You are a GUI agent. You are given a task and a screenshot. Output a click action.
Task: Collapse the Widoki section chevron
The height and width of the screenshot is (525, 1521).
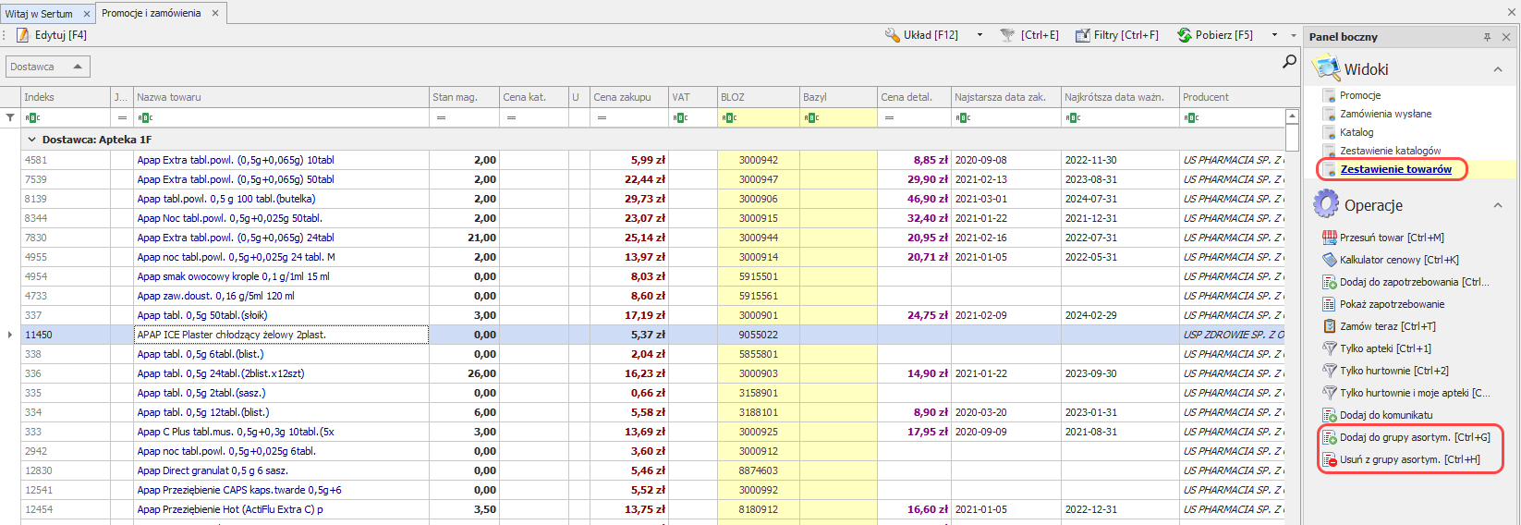(x=1497, y=69)
